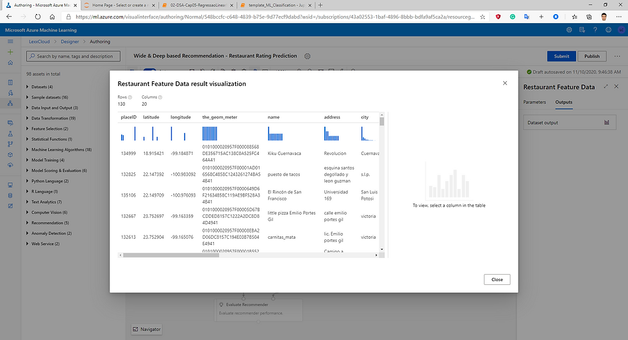The height and width of the screenshot is (340, 628).
Task: Open pipeline settings gear beside title
Action: 307,56
